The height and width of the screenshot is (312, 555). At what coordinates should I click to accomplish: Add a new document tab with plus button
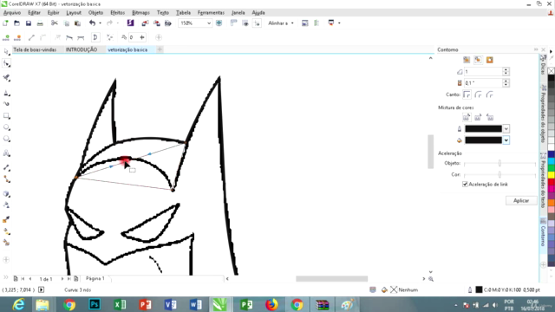click(x=160, y=49)
